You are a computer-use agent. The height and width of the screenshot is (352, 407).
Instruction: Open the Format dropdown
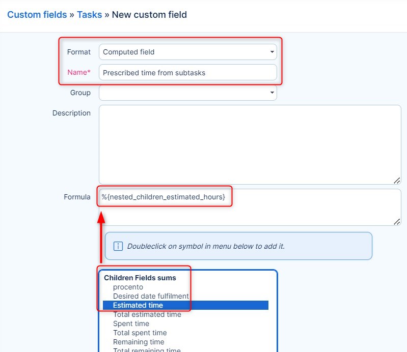tap(187, 52)
